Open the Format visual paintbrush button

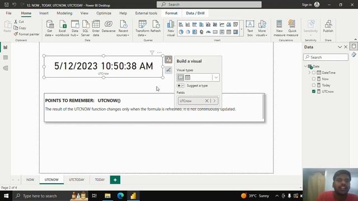[168, 70]
